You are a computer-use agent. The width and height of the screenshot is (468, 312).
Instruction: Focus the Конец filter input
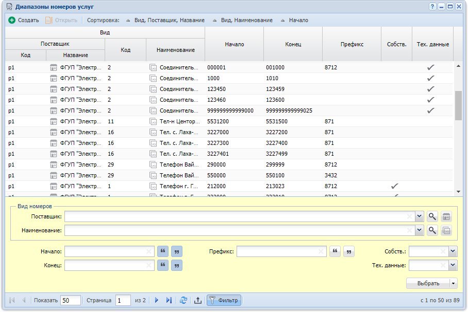(x=109, y=265)
